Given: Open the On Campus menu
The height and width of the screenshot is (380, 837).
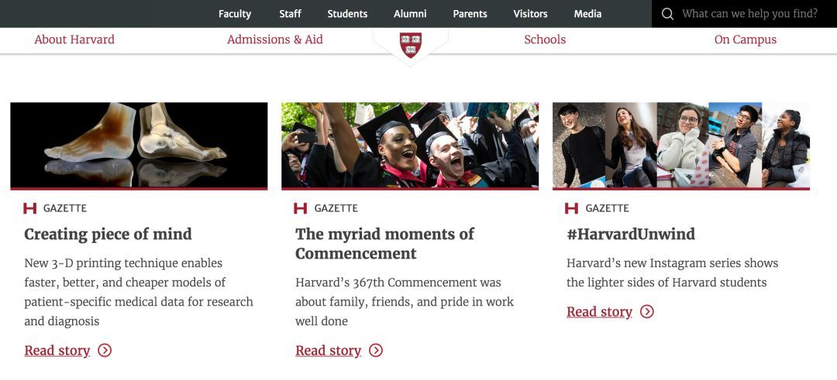Looking at the screenshot, I should [746, 39].
